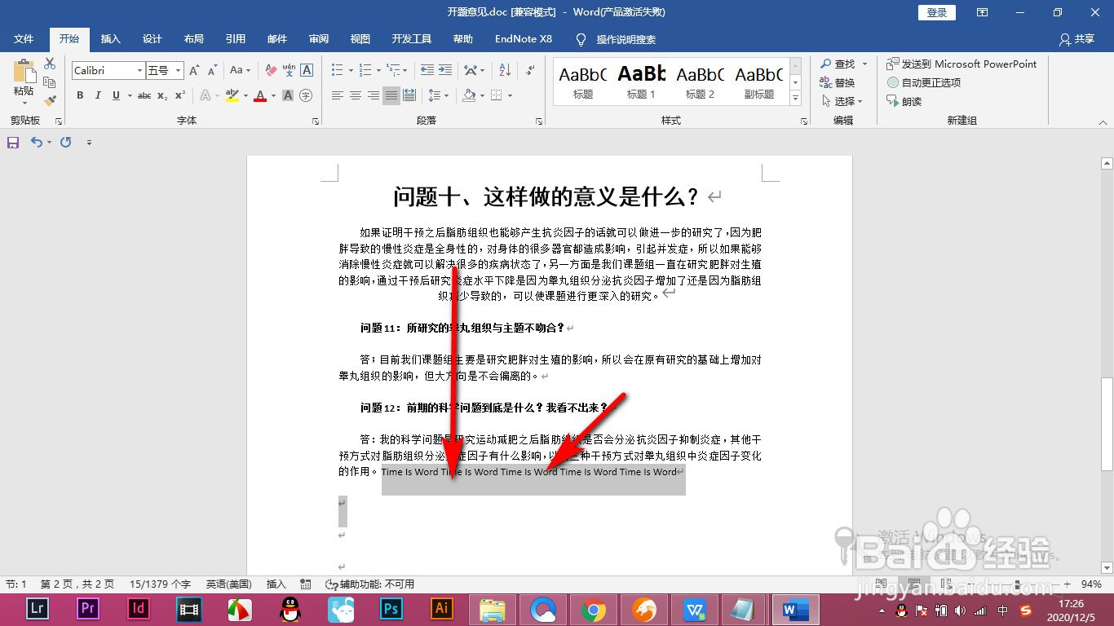Viewport: 1114px width, 626px height.
Task: Apply the 副标题 subtitle style
Action: click(758, 82)
